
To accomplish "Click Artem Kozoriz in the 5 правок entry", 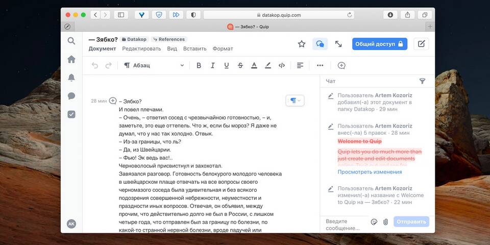I will [394, 126].
